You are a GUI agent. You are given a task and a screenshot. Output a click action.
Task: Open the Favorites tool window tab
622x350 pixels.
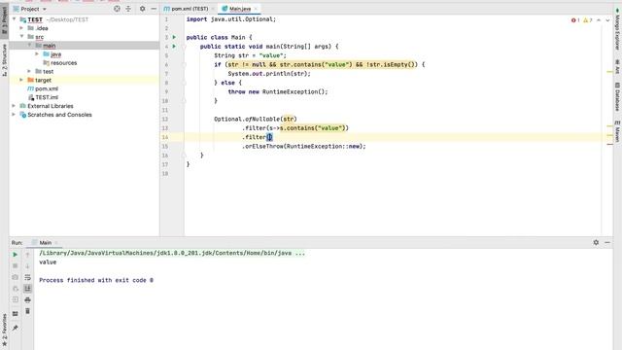coord(4,330)
